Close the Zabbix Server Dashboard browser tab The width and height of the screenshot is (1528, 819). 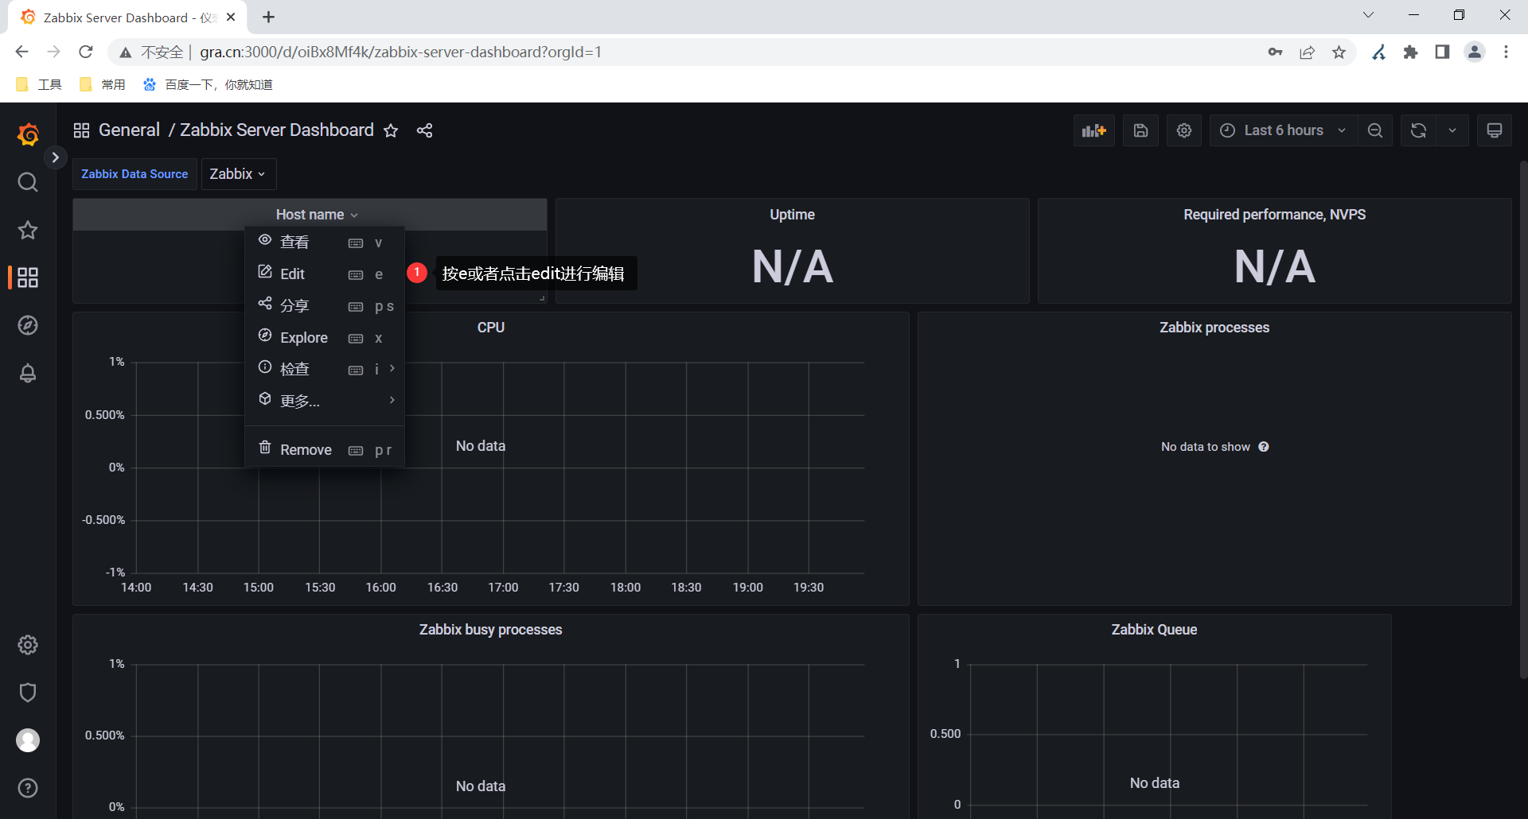231,17
